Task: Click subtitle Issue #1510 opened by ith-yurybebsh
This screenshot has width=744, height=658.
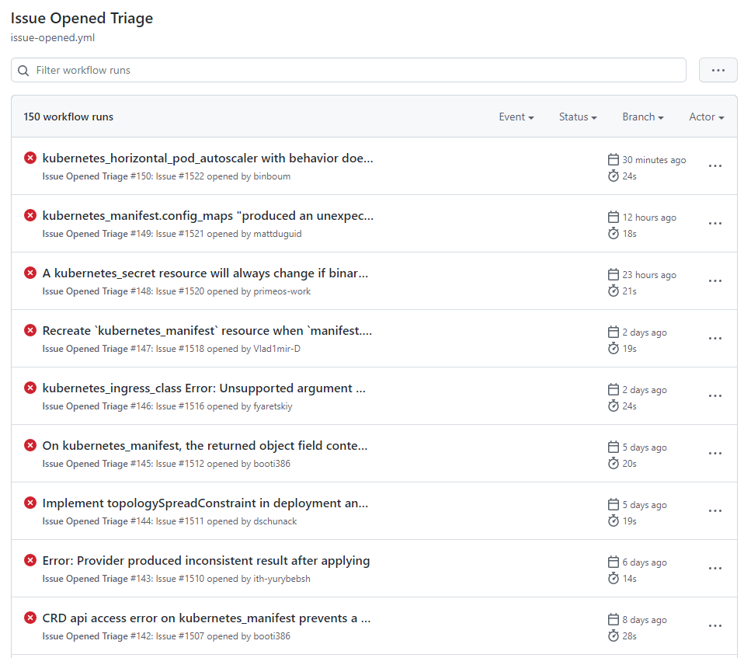Action: (233, 578)
